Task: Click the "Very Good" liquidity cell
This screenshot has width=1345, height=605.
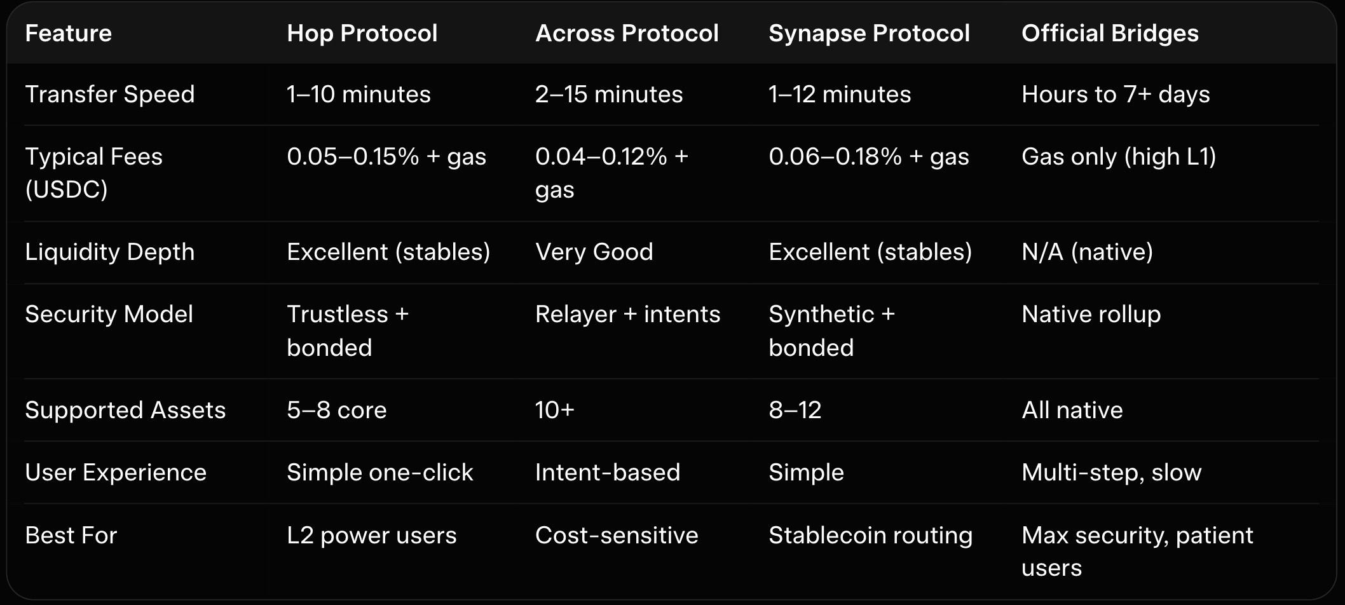Action: click(594, 252)
